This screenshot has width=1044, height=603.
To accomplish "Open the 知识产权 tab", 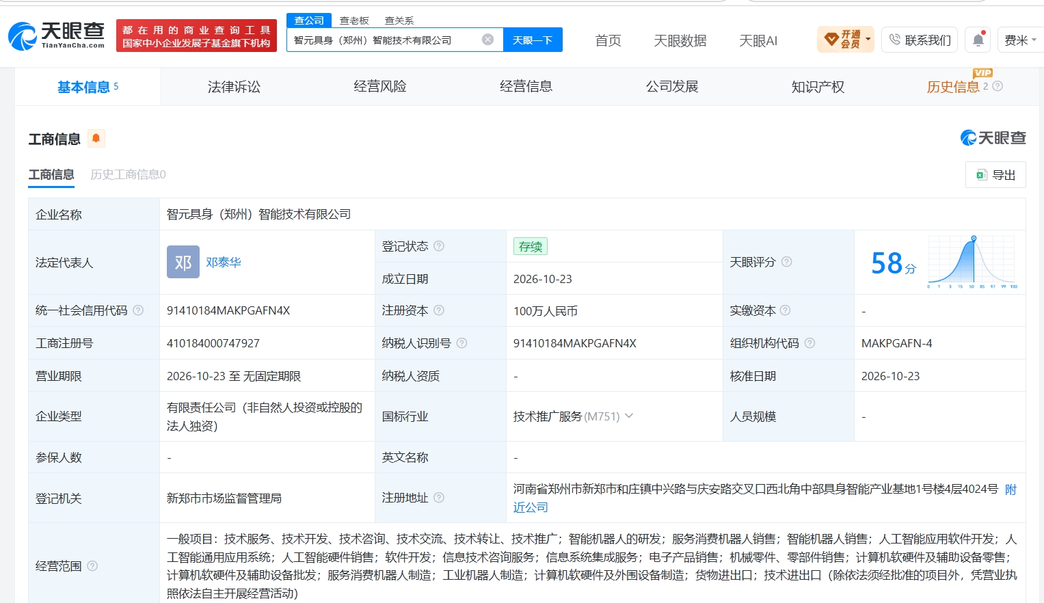I will (x=818, y=87).
